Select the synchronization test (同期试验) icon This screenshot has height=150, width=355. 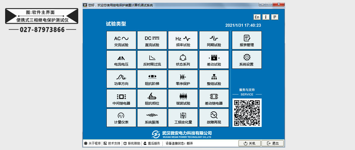[x=214, y=40]
